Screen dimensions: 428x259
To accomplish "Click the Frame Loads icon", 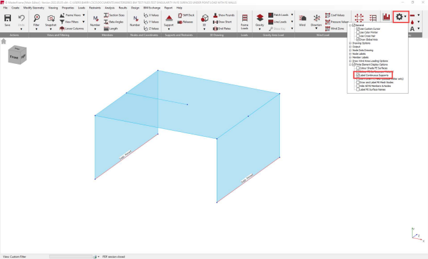I will coord(245,18).
